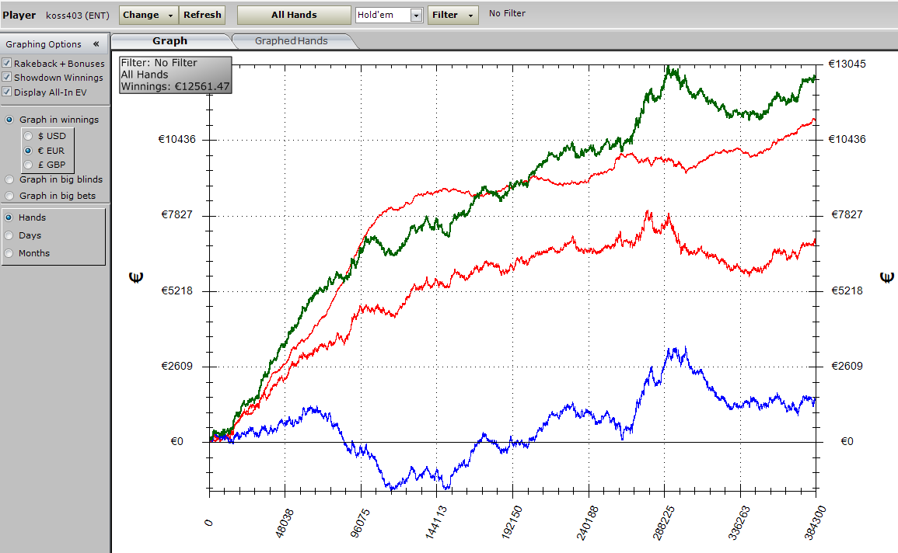Image resolution: width=898 pixels, height=553 pixels.
Task: Select the € EUR currency radio button
Action: pos(29,151)
